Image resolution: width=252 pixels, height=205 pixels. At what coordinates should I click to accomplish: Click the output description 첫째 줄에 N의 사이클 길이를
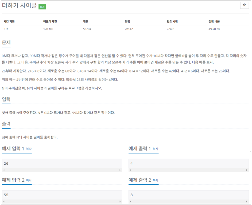(30, 137)
